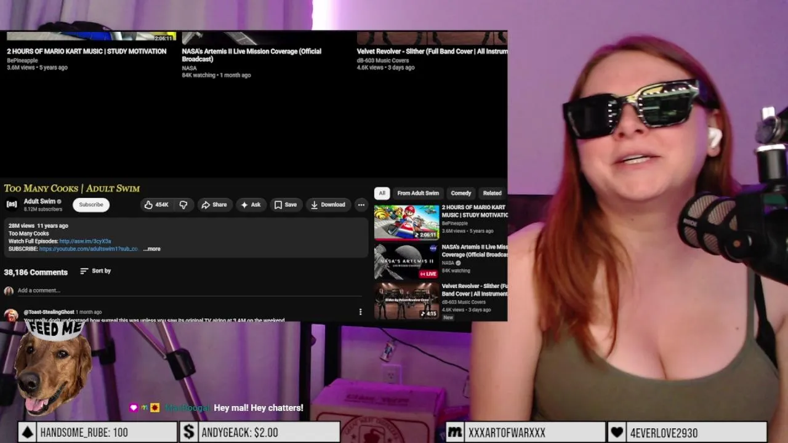Image resolution: width=788 pixels, height=443 pixels.
Task: Open the asw.im full episodes link
Action: pos(85,241)
